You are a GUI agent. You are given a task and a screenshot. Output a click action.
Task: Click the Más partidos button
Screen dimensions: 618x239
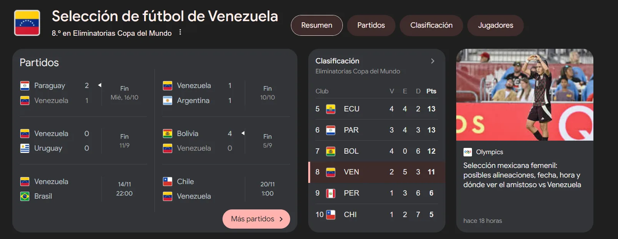(x=256, y=219)
